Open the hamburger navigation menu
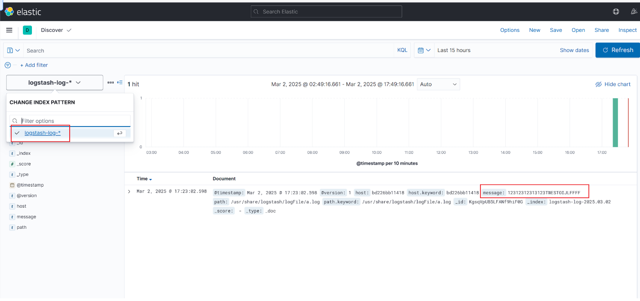Screen dimensions: 640x301 pyautogui.click(x=9, y=30)
